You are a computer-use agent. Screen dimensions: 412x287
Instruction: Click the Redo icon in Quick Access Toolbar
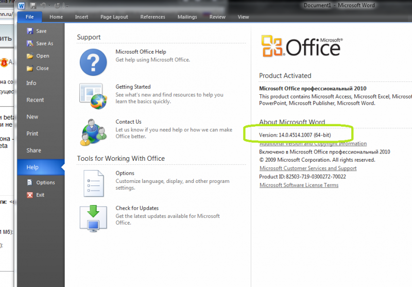pos(57,6)
